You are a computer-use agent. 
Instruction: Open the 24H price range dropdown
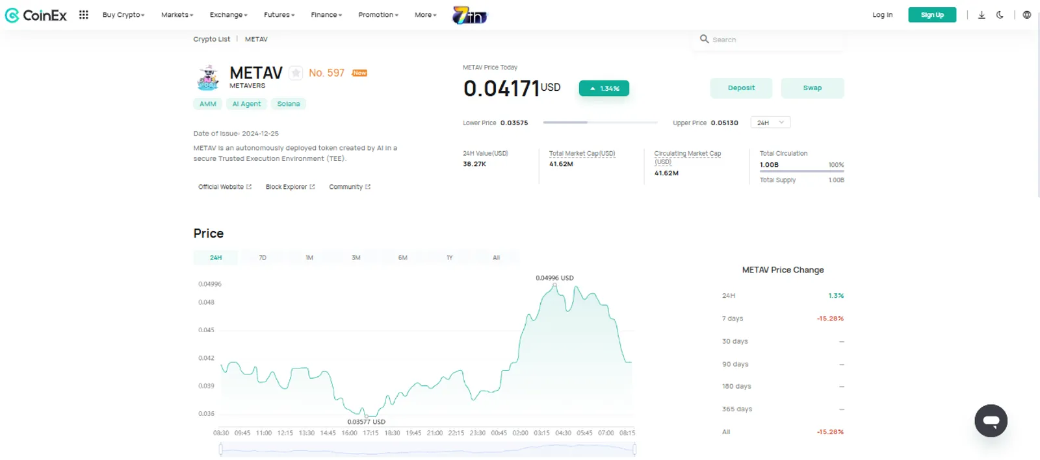point(770,123)
